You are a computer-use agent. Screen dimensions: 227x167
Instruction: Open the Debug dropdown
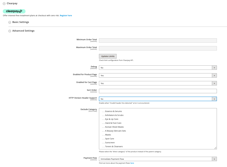[158, 68]
